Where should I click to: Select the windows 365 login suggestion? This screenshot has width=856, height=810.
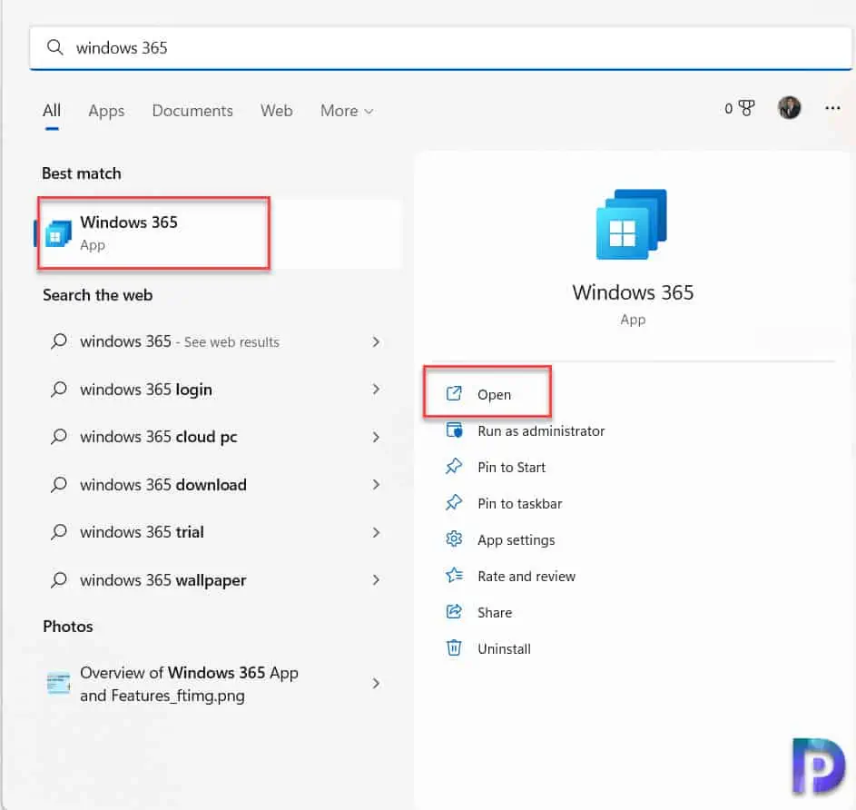[146, 390]
